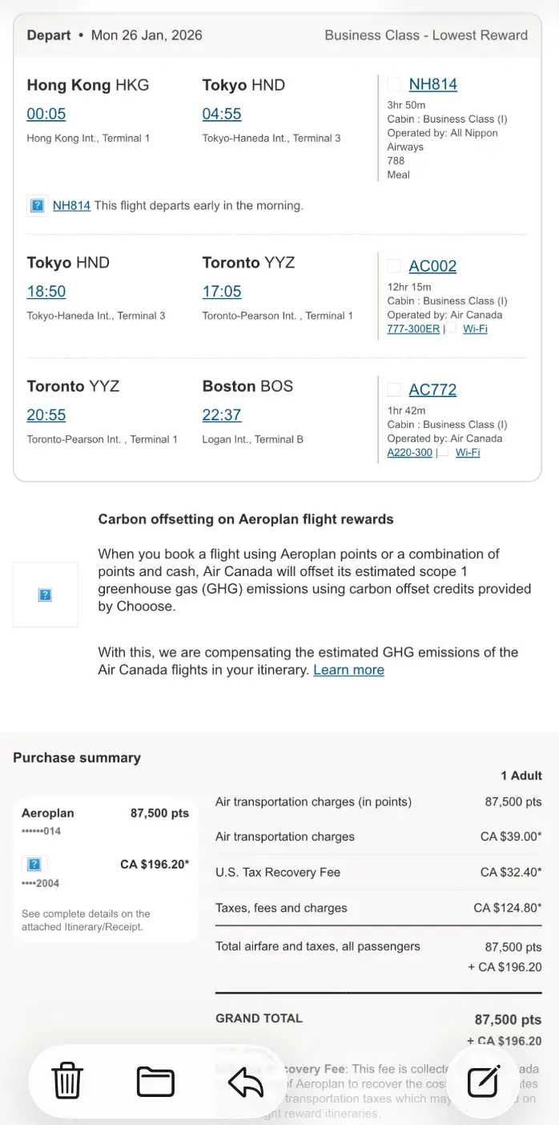Tap the 00:05 Hong Kong departure time
The width and height of the screenshot is (559, 1125).
pos(46,114)
